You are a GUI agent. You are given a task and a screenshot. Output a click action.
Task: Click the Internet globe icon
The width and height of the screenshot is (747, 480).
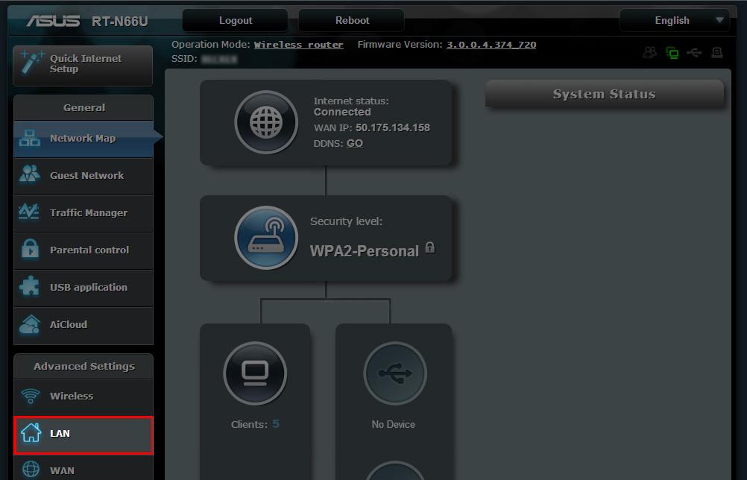point(266,122)
